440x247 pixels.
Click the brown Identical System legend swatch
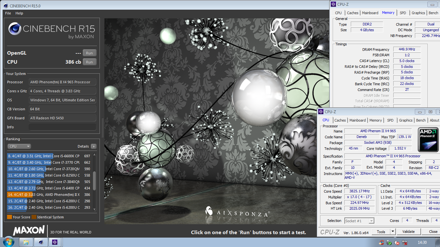(34, 217)
